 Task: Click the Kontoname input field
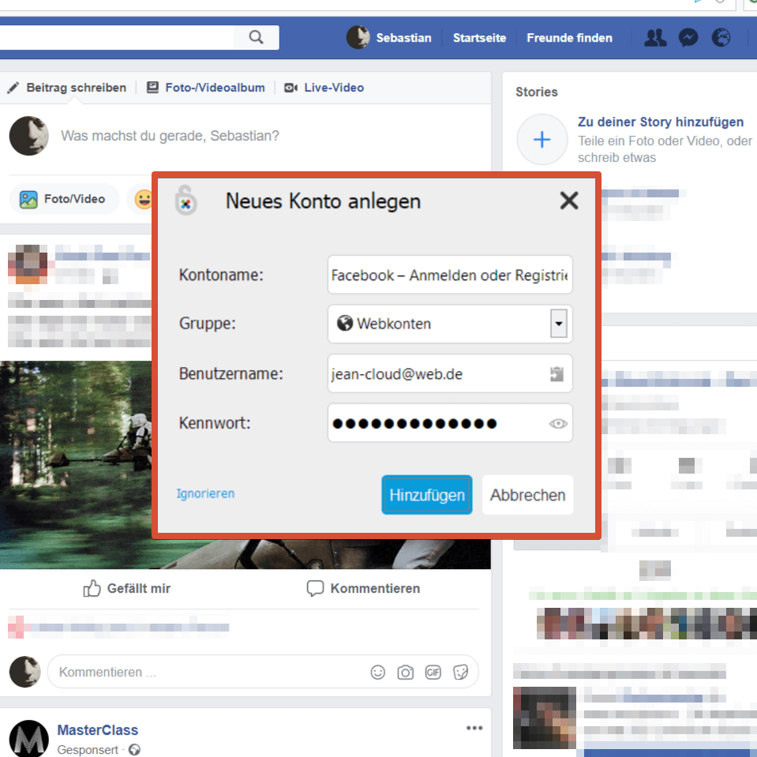450,275
